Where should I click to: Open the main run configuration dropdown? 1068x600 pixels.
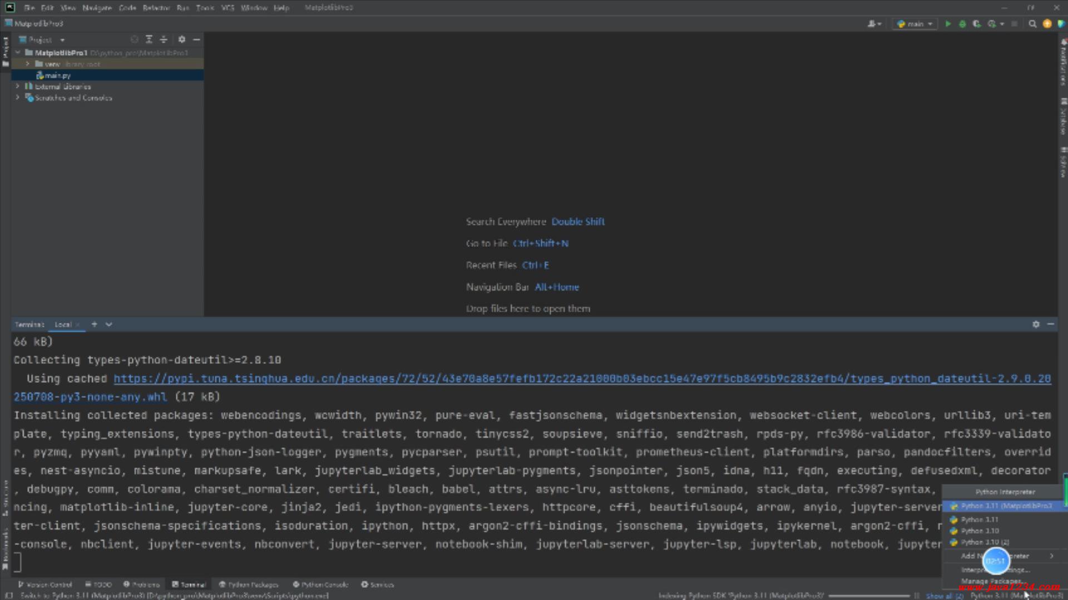(915, 24)
